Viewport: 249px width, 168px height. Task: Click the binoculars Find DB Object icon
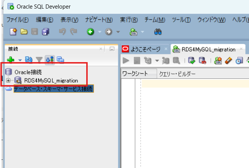point(158,32)
